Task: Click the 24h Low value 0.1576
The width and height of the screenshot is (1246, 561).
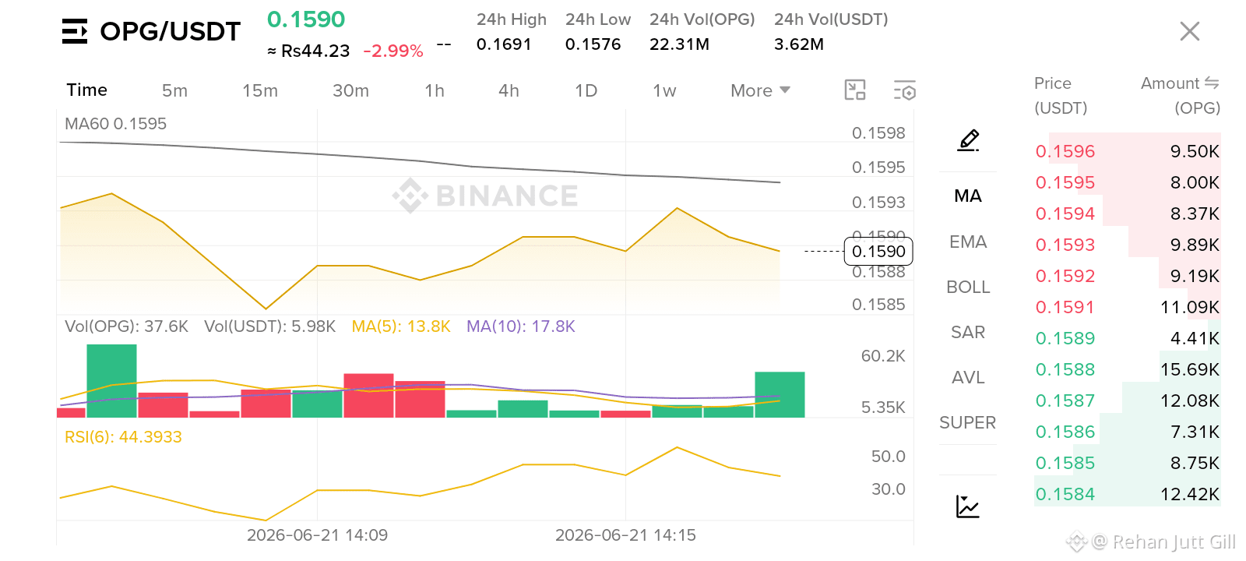Action: point(593,44)
